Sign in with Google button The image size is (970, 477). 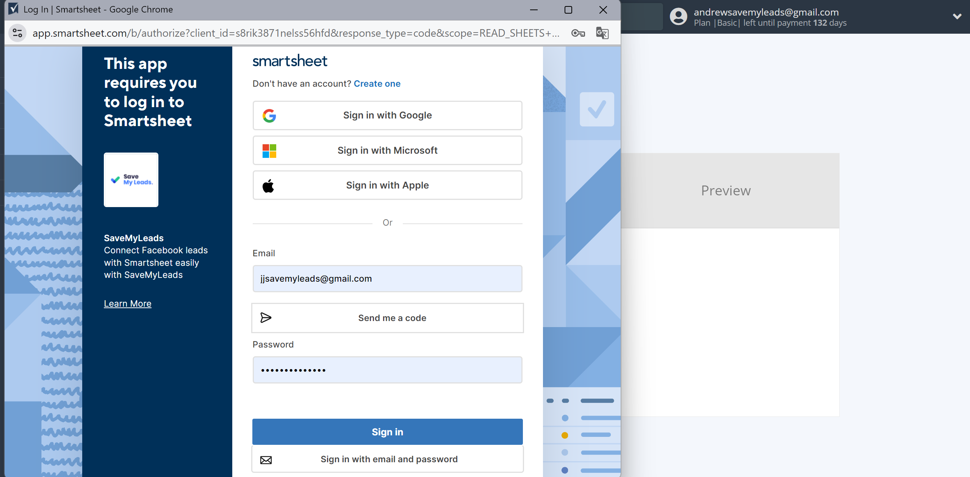(x=387, y=115)
